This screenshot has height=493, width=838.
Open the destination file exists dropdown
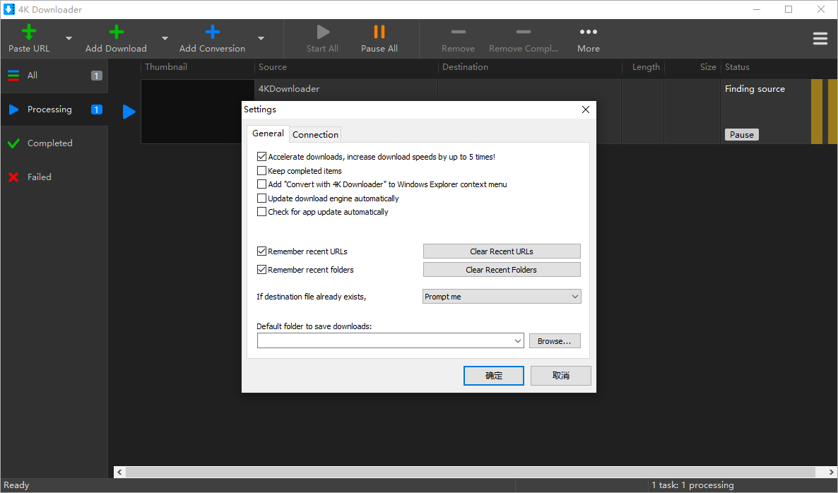(502, 296)
